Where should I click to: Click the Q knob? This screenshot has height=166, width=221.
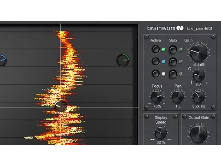point(199,75)
